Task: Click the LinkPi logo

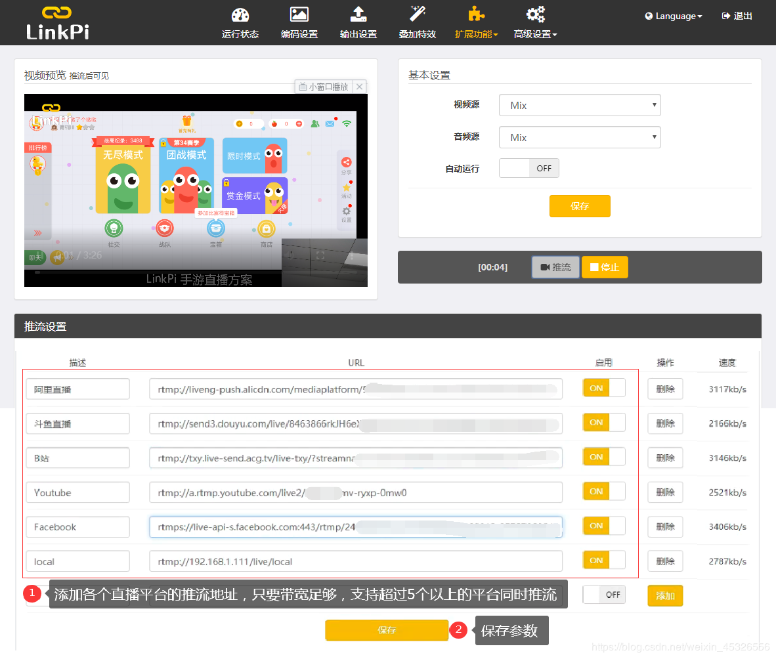Action: click(x=57, y=23)
